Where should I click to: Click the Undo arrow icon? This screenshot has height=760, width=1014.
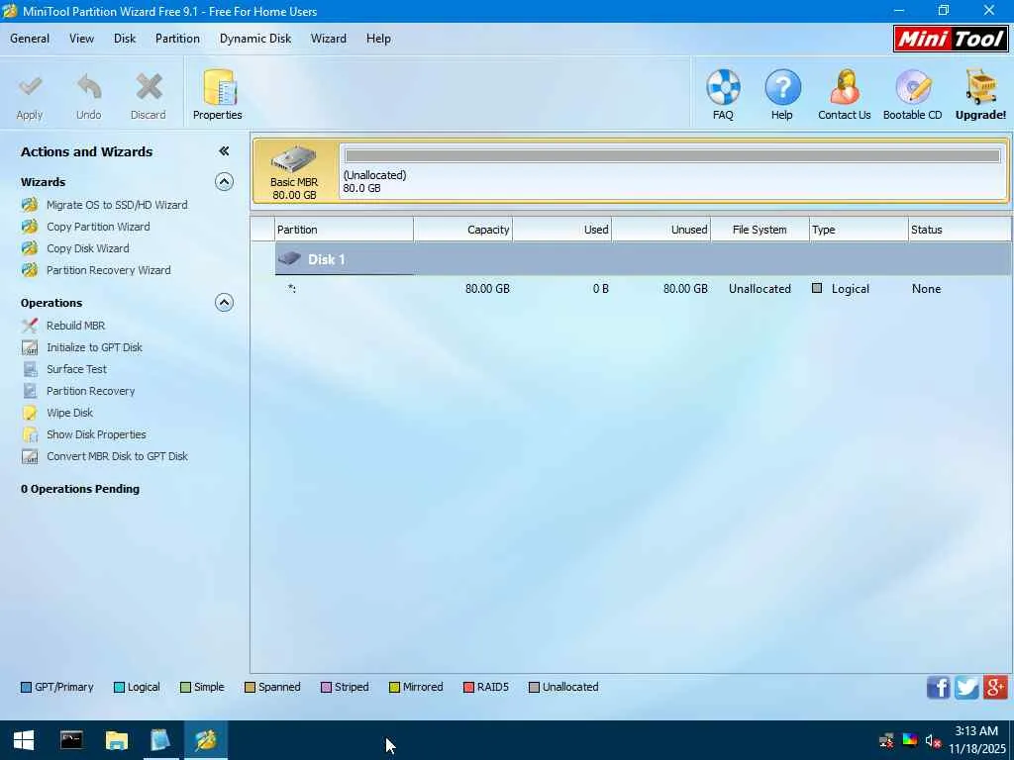tap(89, 87)
